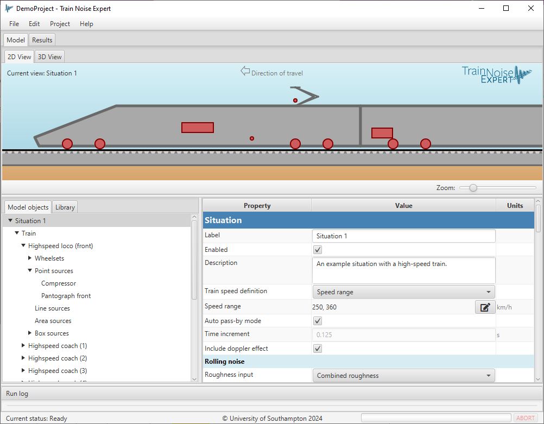Screen dimensions: 544x424
Task: Select the Model objects tab
Action: pyautogui.click(x=28, y=207)
